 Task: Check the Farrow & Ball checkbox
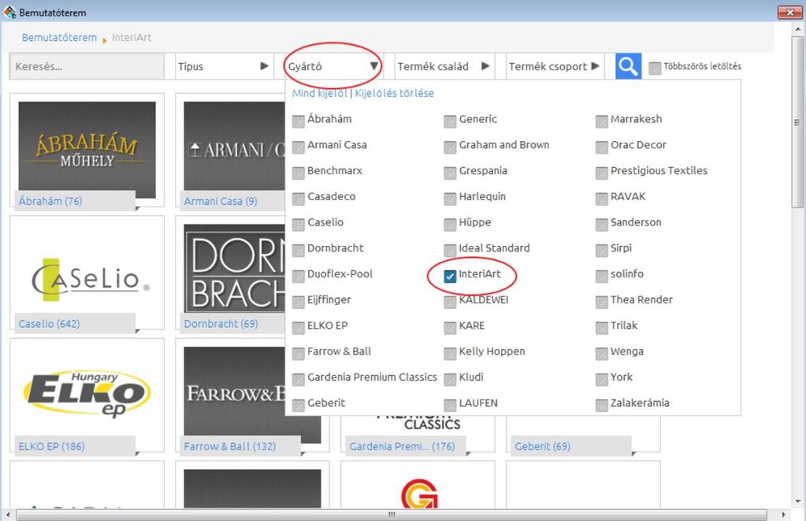tap(299, 353)
